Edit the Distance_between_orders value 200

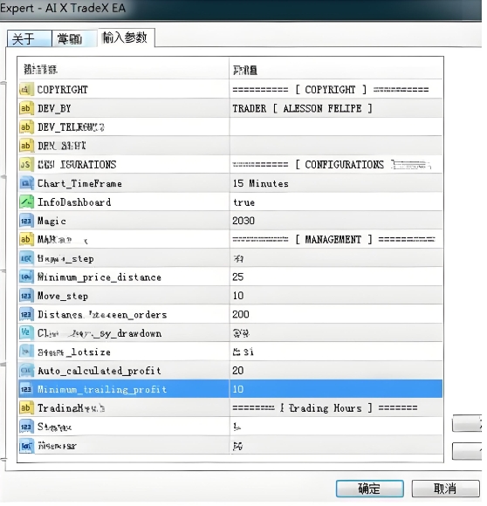pyautogui.click(x=241, y=314)
